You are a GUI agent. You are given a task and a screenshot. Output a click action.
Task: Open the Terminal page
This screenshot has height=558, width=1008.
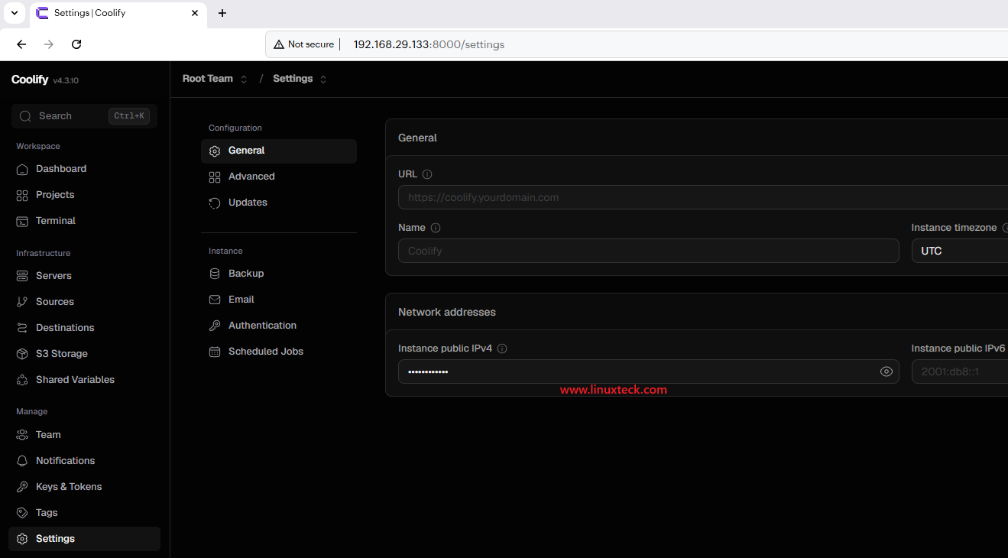[84, 221]
